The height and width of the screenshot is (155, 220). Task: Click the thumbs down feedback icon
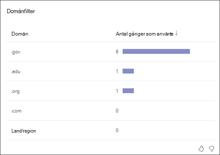click(212, 149)
